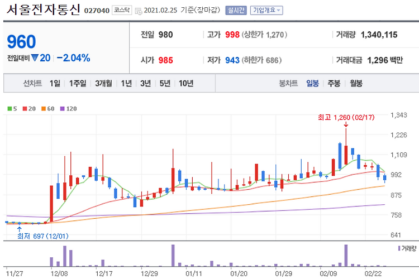
Task: Select the 1주일 line chart period
Action: 78,84
